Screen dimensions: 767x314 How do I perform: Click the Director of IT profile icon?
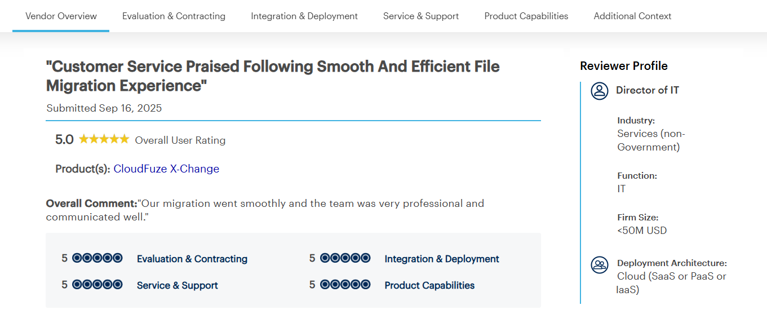[x=600, y=91]
